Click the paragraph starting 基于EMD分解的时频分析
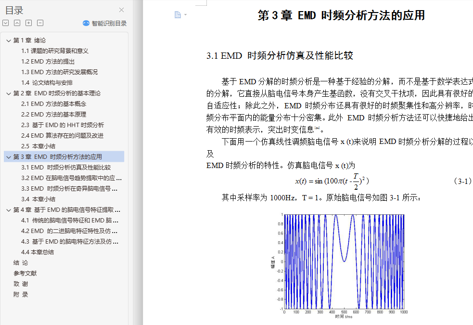This screenshot has width=473, height=325. tap(339, 105)
